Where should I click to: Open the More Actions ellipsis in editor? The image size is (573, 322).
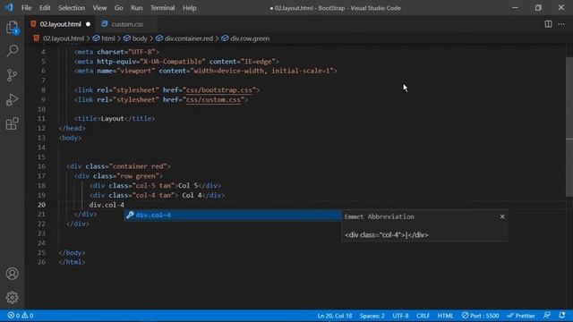coord(561,24)
